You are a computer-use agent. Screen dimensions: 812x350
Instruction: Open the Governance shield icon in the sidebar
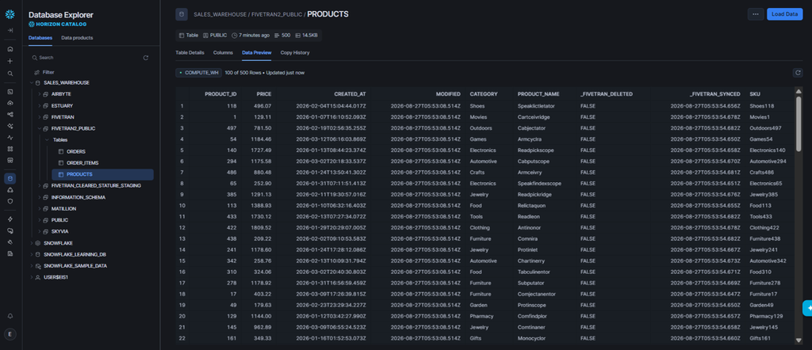coord(10,202)
